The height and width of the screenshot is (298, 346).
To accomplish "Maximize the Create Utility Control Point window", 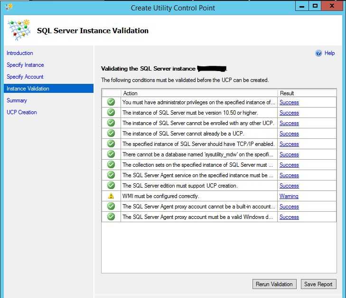I will tap(315, 6).
